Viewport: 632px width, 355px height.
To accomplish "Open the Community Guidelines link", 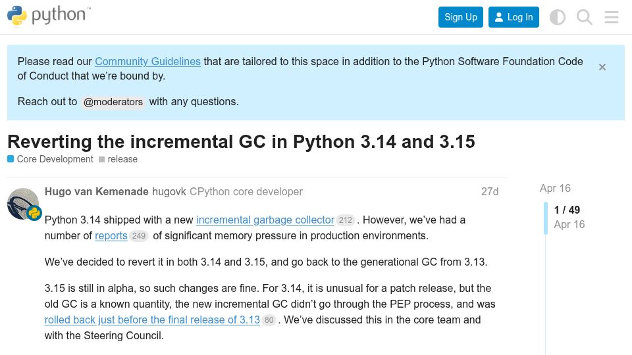I will tap(147, 61).
